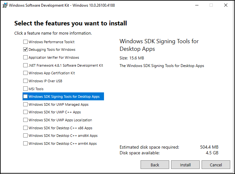Image resolution: width=235 pixels, height=174 pixels.
Task: Enable Desktop C++ x86 Apps checkbox
Action: (x=25, y=128)
